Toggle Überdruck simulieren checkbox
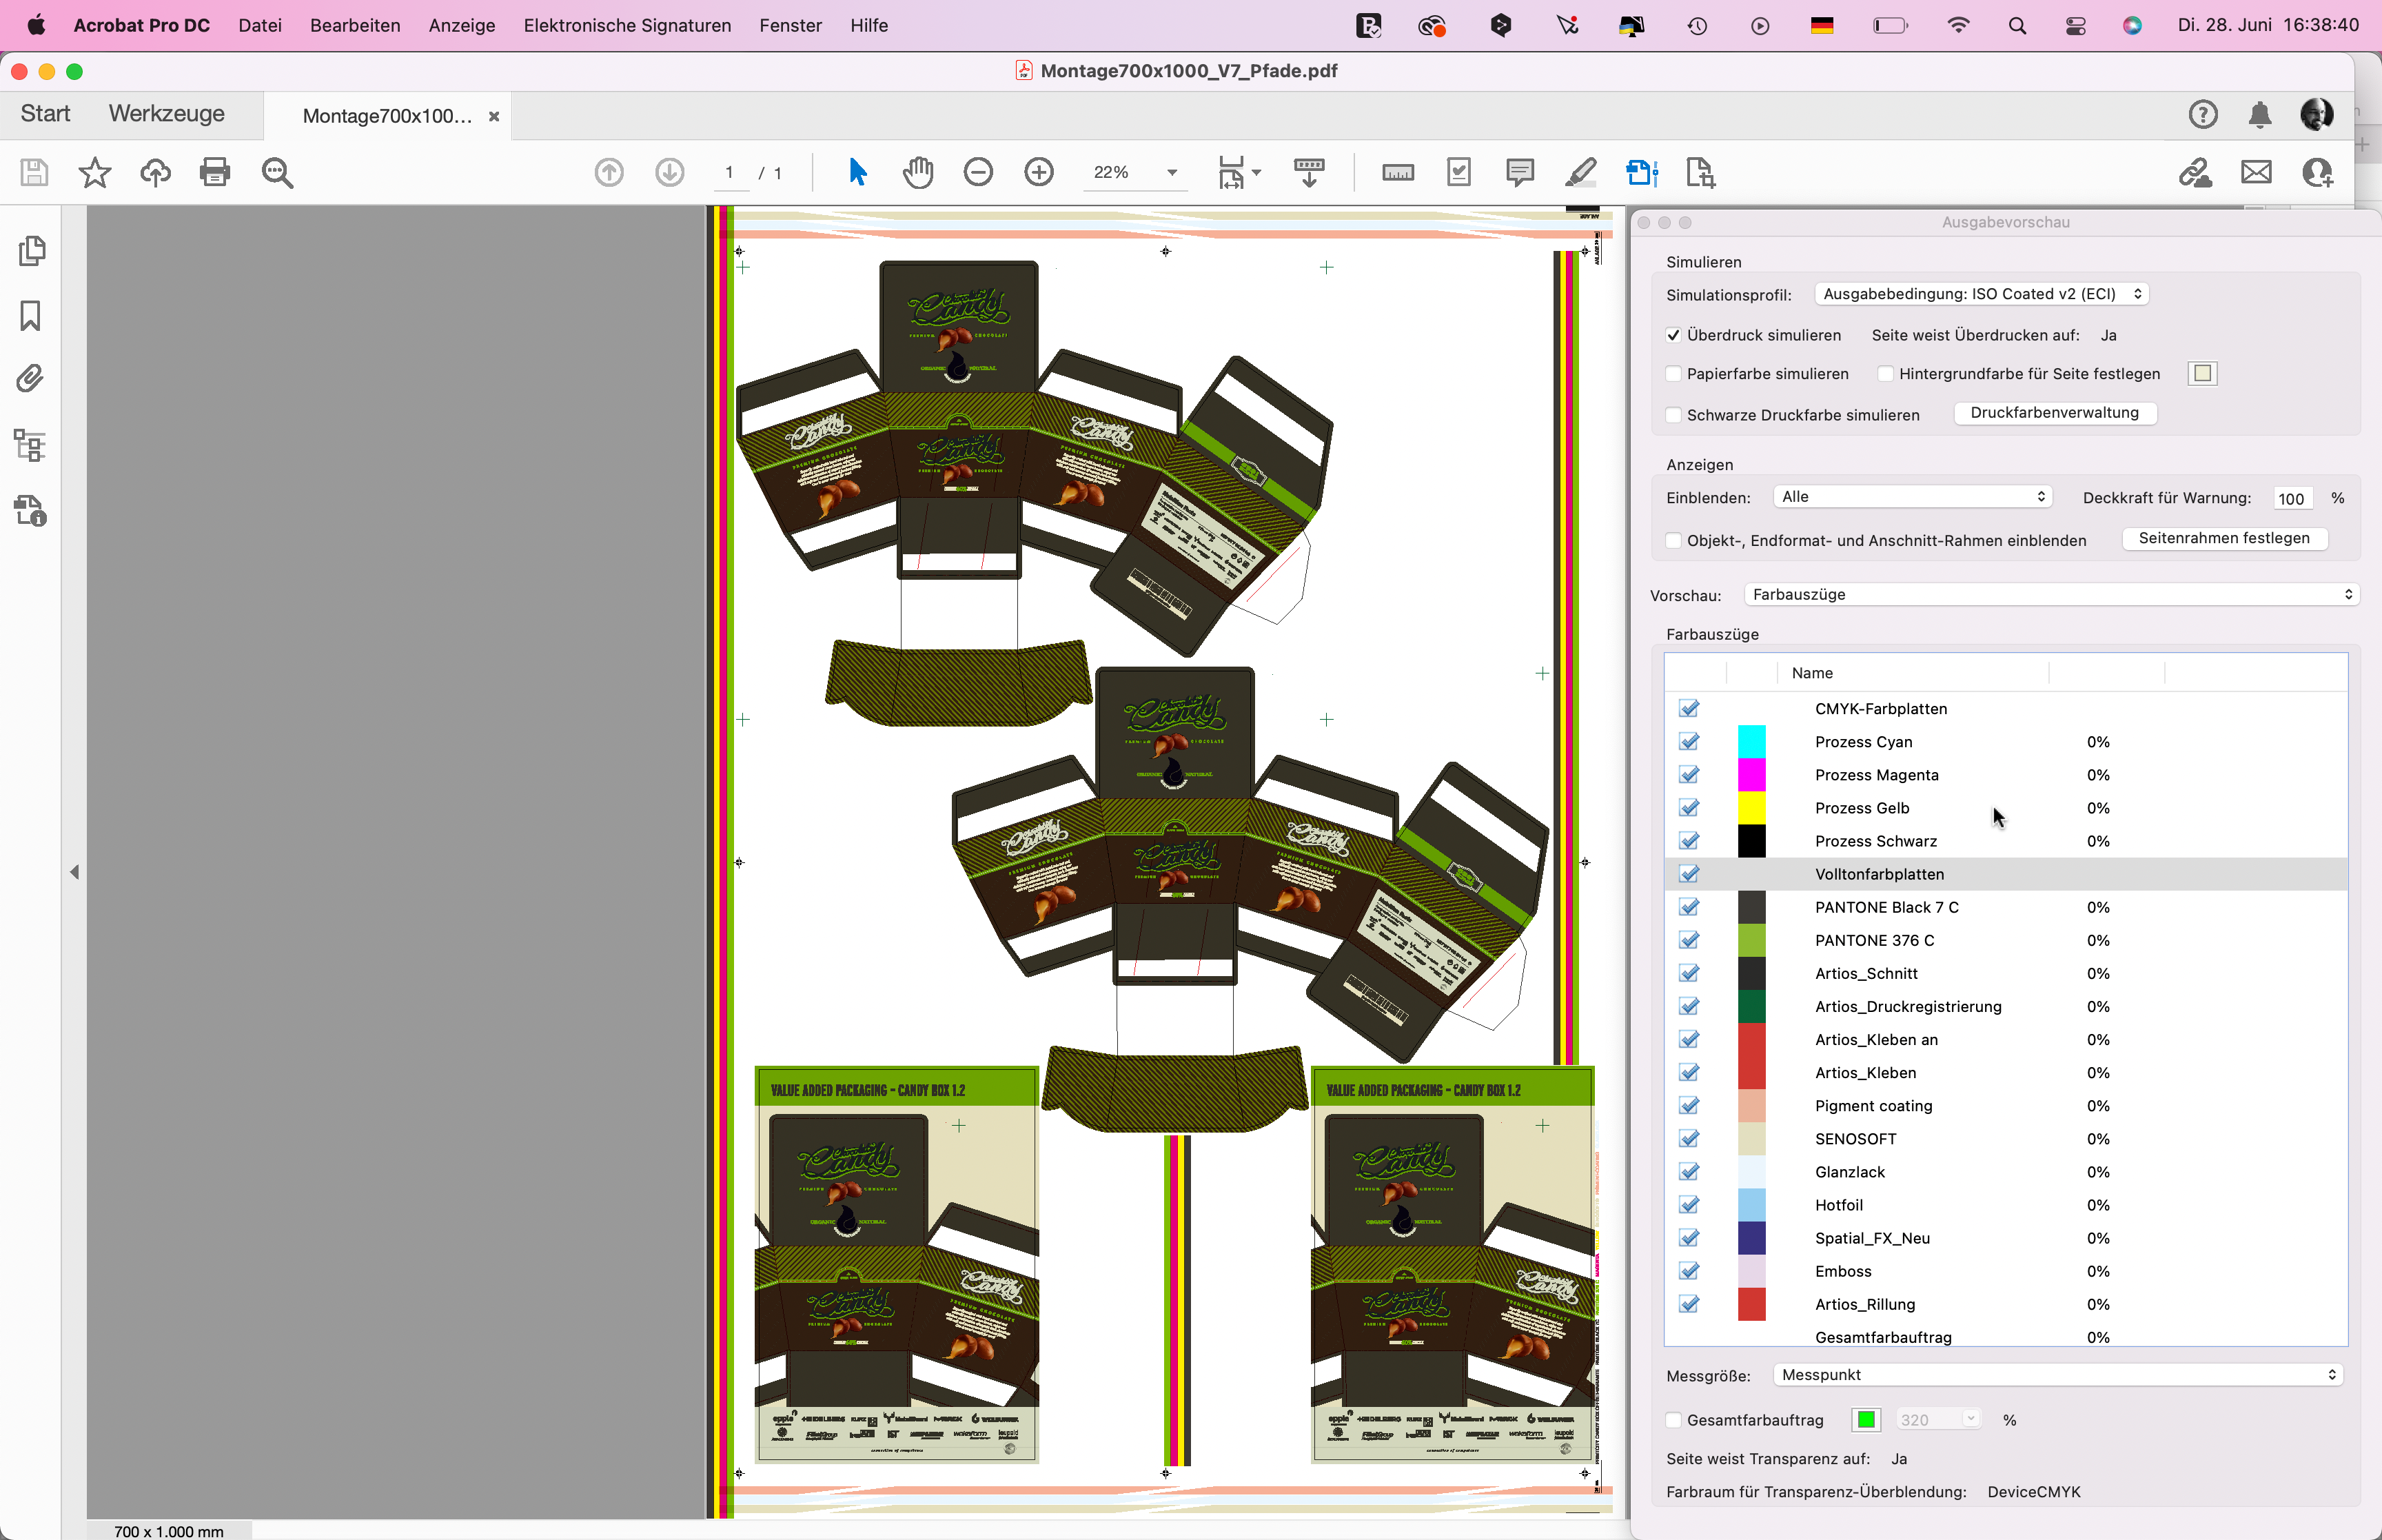This screenshot has width=2382, height=1540. click(x=1673, y=335)
